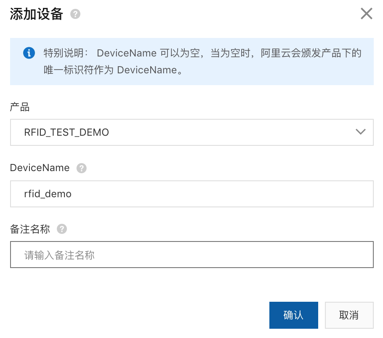
Task: Expand the product list via chevron arrow
Action: coord(360,132)
